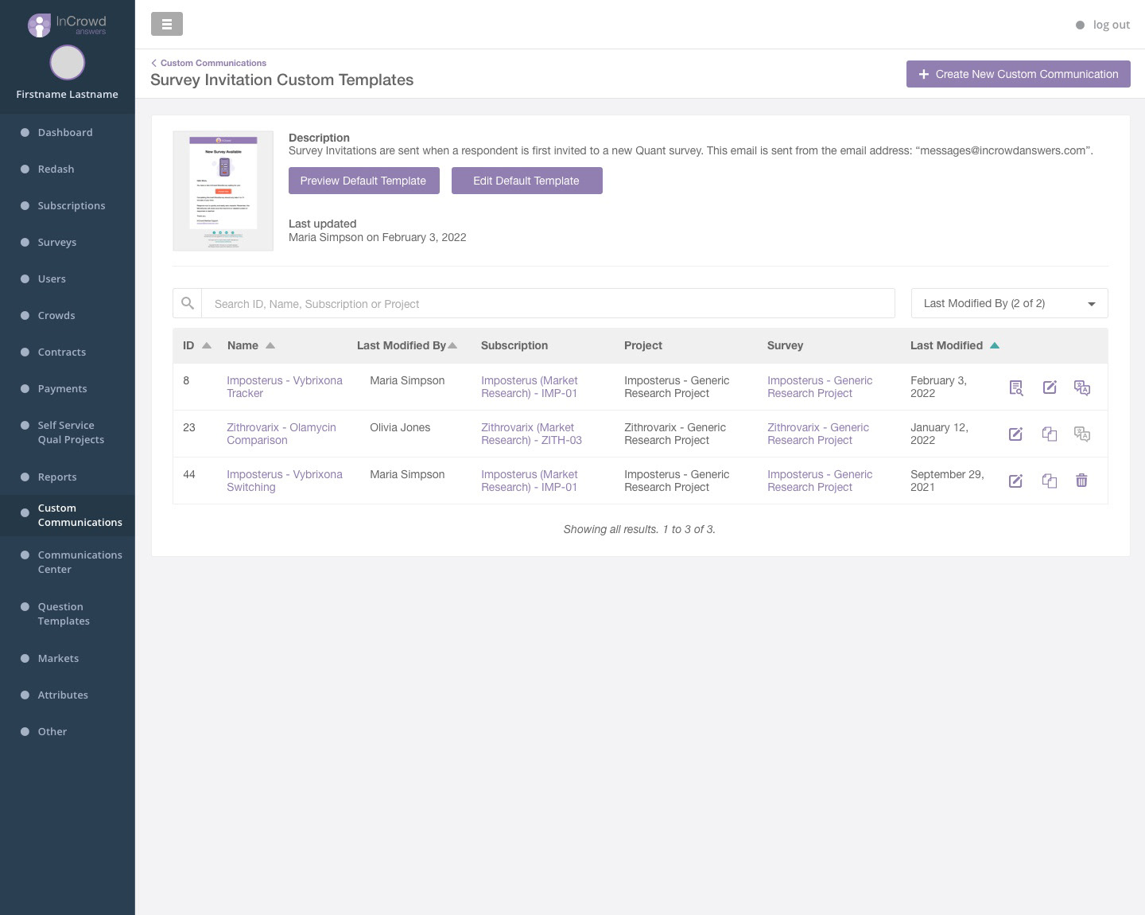Click Edit Default Template button
1145x915 pixels.
(526, 181)
